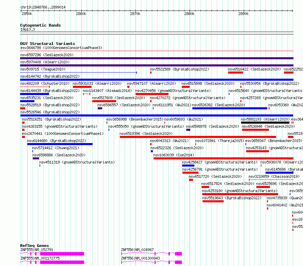The image size is (303, 266).
Task: Click nsv6527609 (Sedlazeck2020) label
Action: pyautogui.click(x=118, y=98)
